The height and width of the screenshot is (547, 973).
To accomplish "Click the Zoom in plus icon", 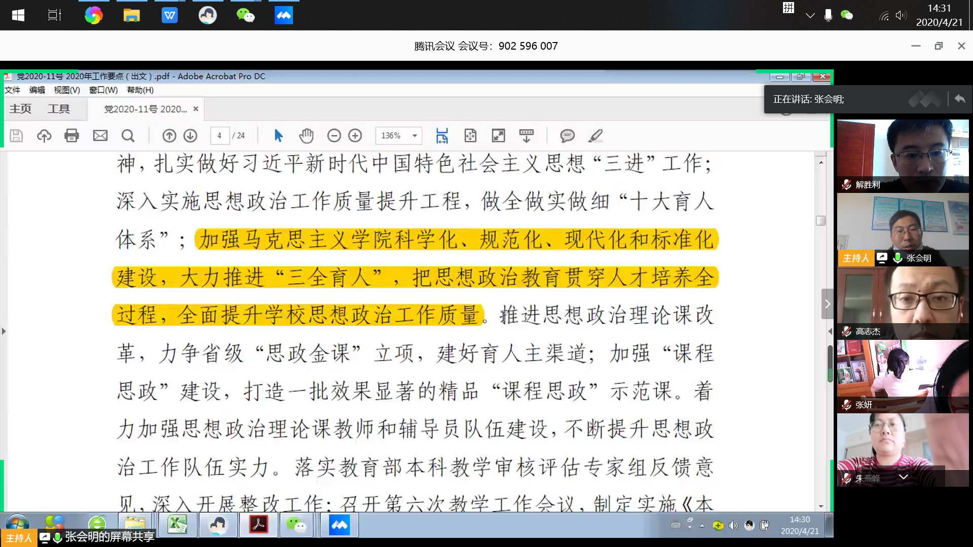I will click(355, 136).
